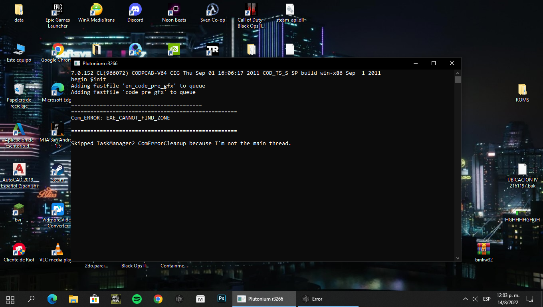Open Google Chrome desktop shortcut
The width and height of the screenshot is (543, 307).
[57, 53]
